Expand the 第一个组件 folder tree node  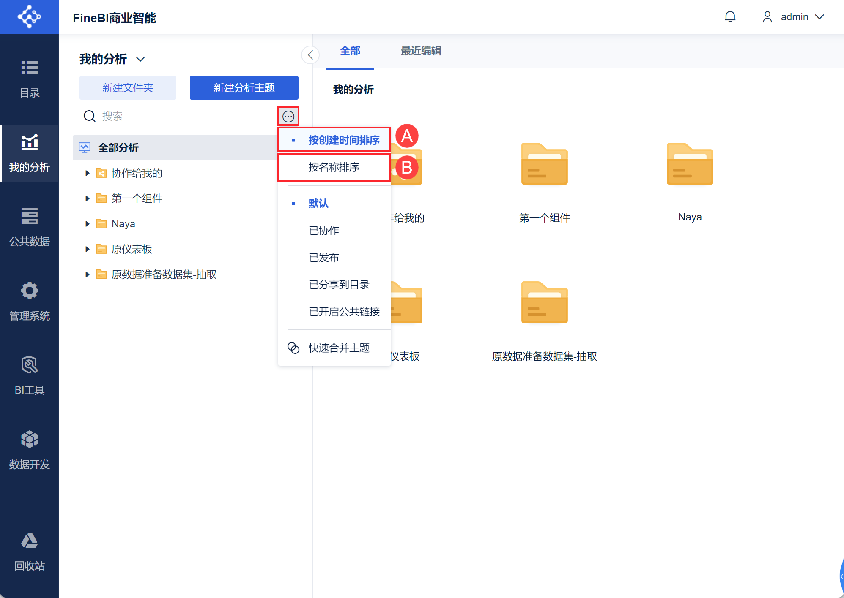pos(88,198)
